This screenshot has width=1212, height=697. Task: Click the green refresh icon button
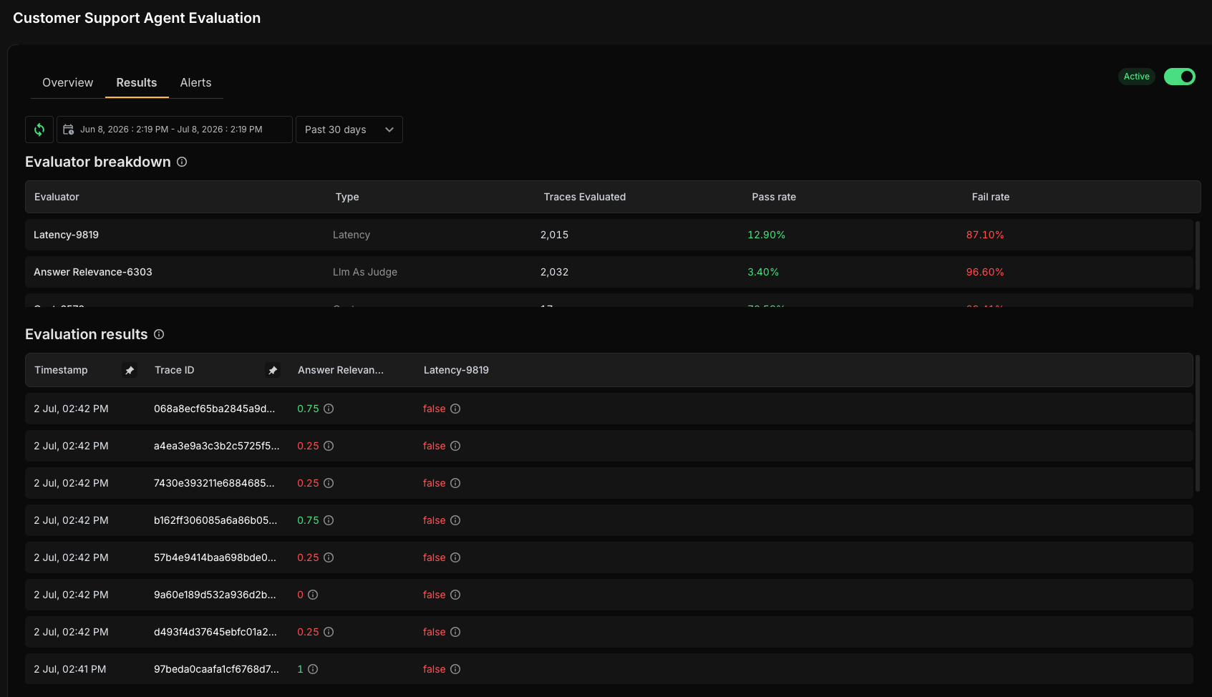(x=39, y=130)
